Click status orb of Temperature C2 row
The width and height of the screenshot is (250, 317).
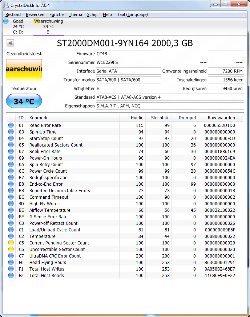[x=11, y=236]
